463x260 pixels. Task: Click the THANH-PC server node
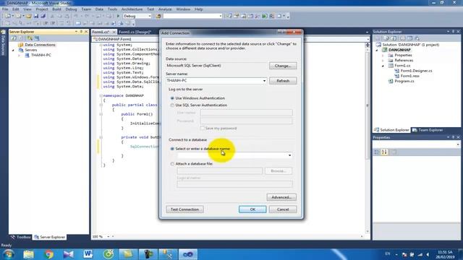(41, 55)
